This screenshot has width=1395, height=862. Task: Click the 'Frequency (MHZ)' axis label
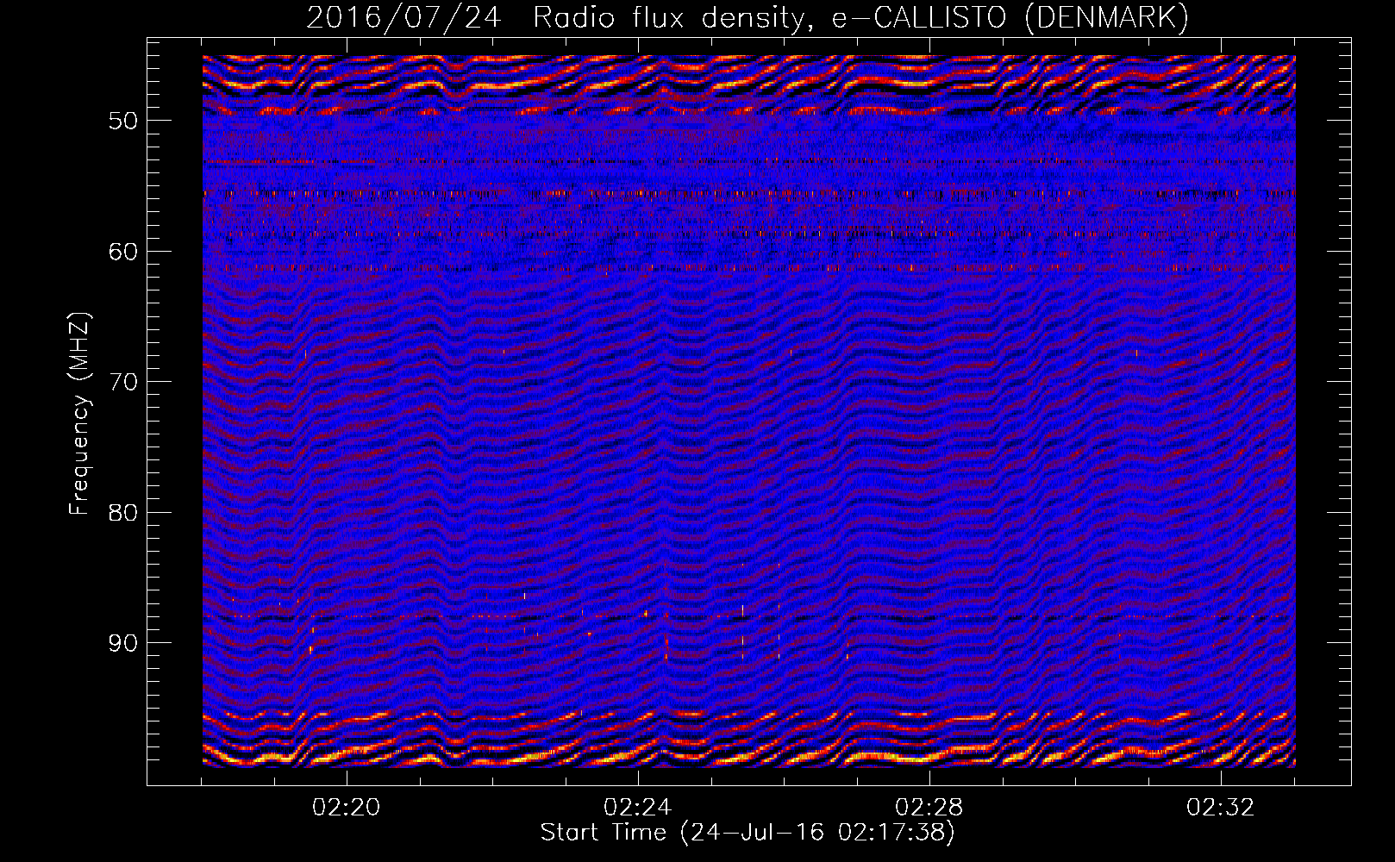pyautogui.click(x=79, y=414)
